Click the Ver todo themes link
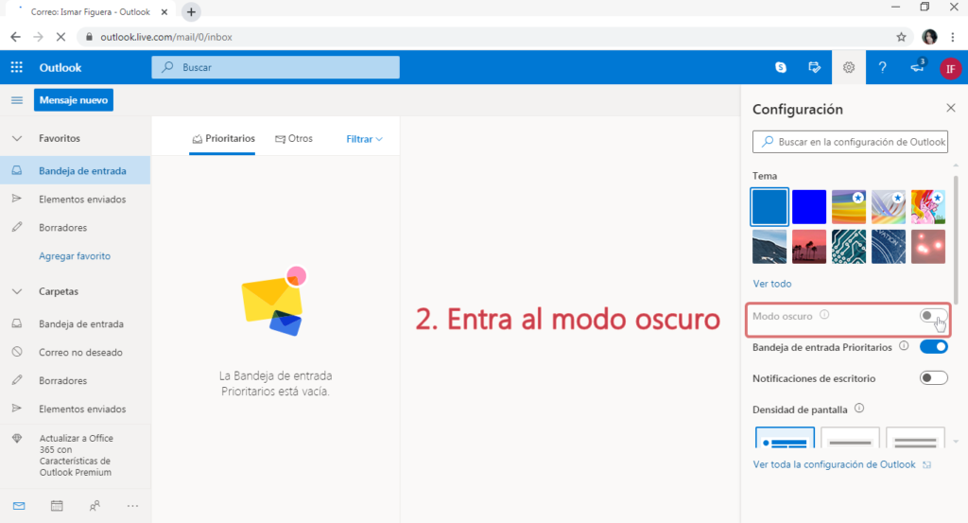This screenshot has width=968, height=523. (x=771, y=284)
